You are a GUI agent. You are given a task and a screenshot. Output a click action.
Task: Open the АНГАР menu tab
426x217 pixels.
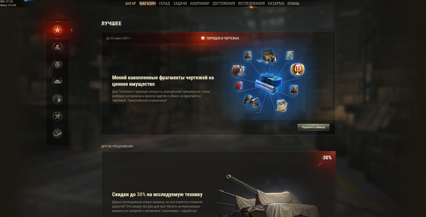click(131, 4)
